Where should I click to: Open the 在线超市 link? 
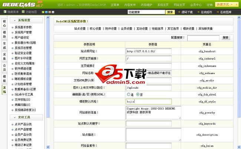[x=207, y=12]
